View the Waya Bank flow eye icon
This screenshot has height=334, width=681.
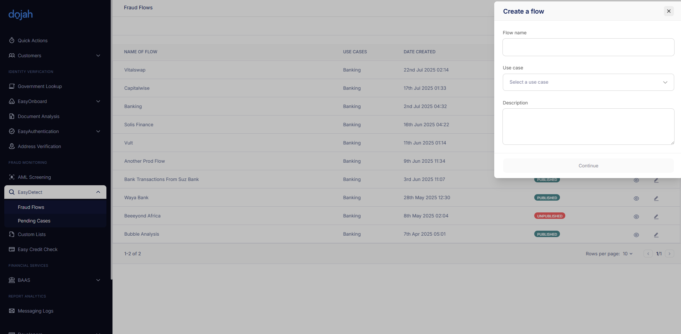(x=636, y=198)
